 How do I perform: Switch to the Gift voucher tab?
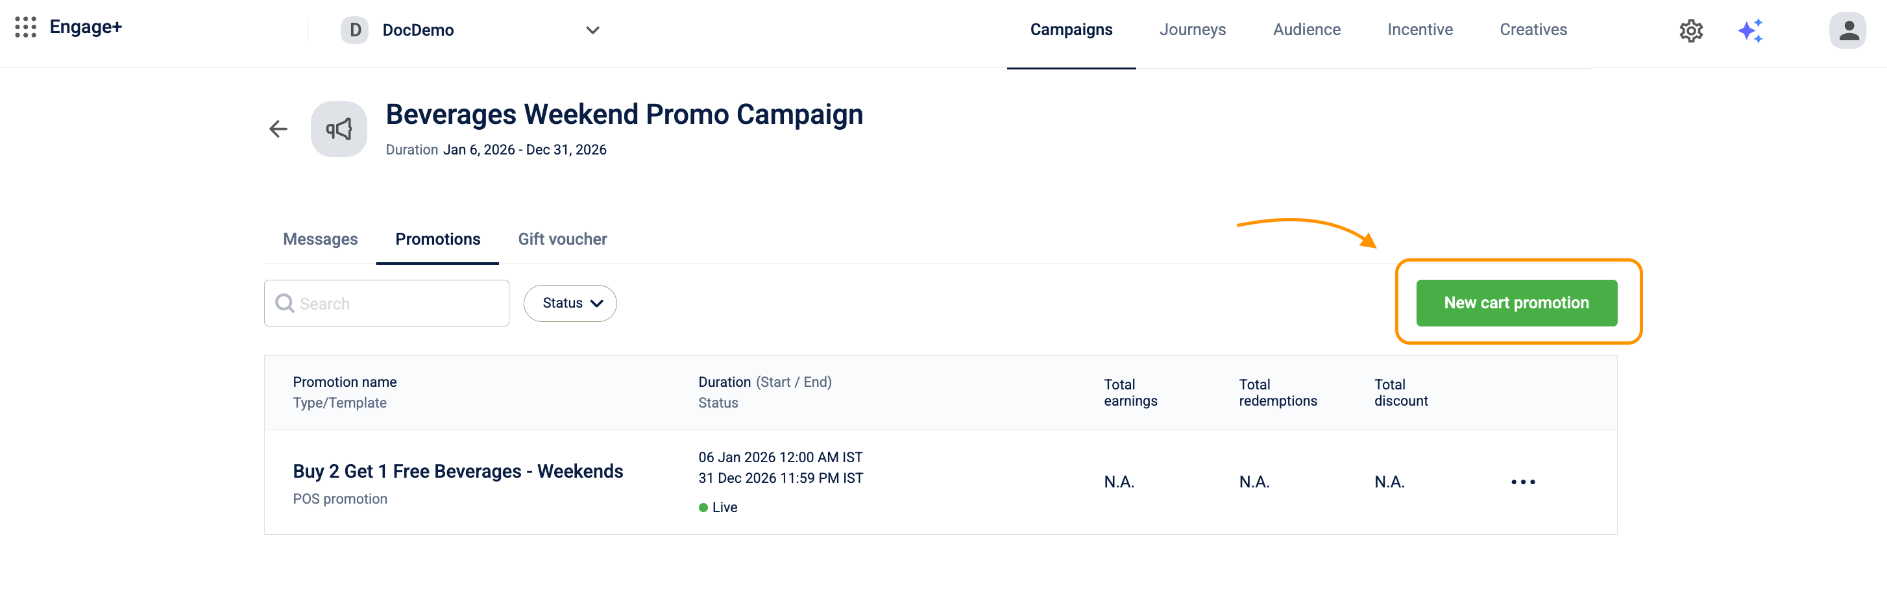(x=562, y=239)
